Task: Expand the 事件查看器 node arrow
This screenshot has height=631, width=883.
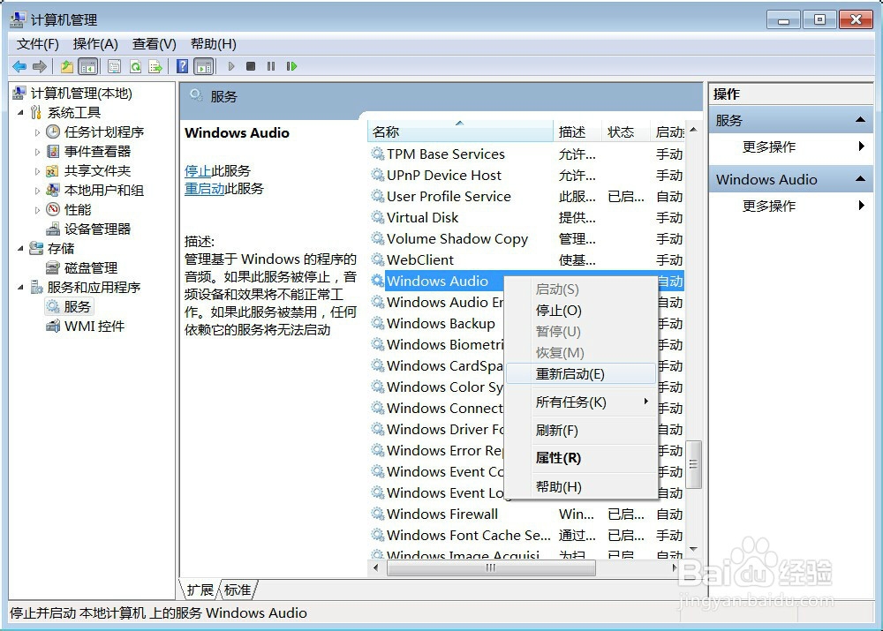Action: tap(37, 152)
